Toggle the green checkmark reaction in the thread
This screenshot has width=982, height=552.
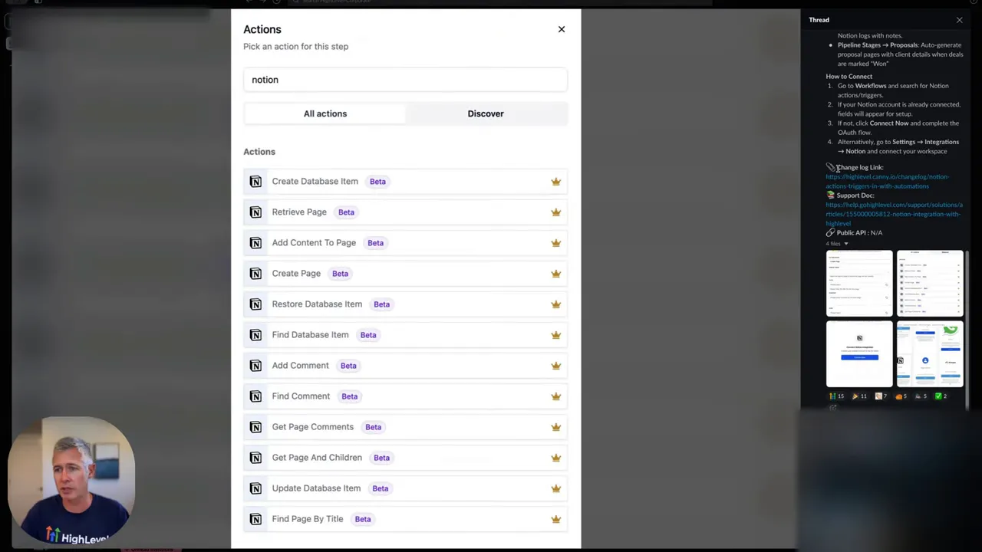[938, 396]
